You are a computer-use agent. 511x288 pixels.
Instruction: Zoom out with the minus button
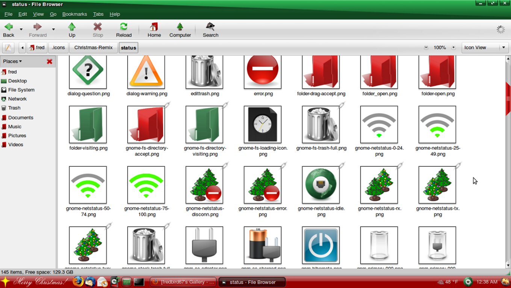click(426, 48)
